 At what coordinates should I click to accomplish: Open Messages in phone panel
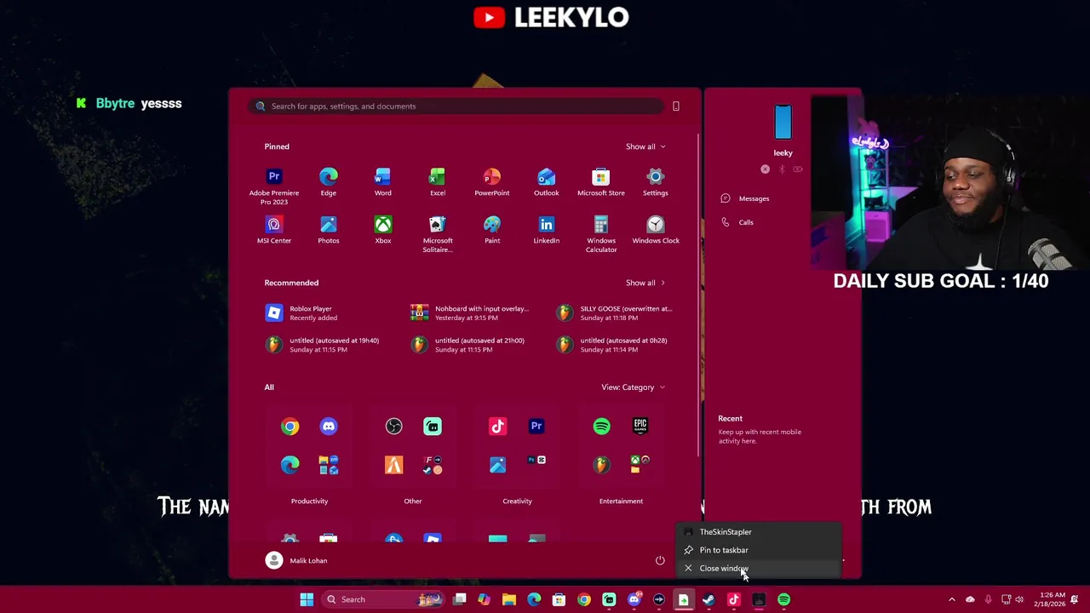pos(745,198)
